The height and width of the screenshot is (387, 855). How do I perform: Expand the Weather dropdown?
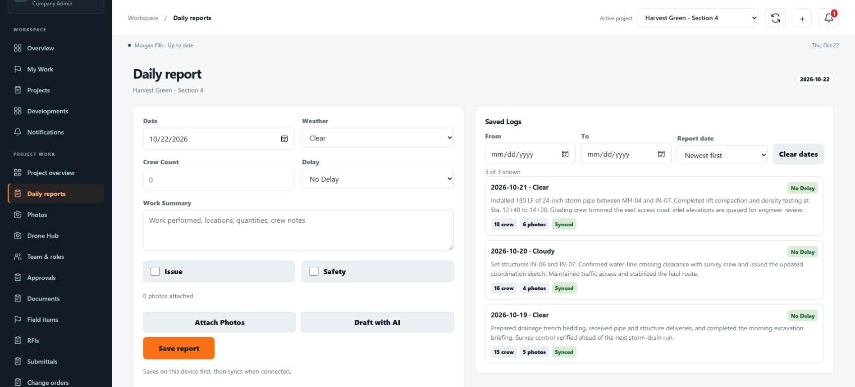tap(378, 138)
